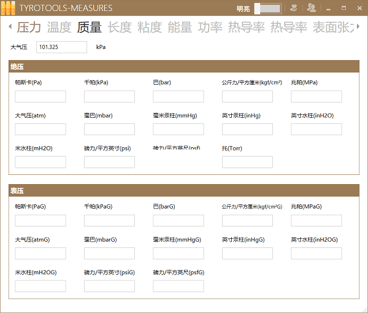Image resolution: width=368 pixels, height=313 pixels.
Task: Click the 帕斯卡(Pa) absolute pressure field
Action: click(40, 96)
